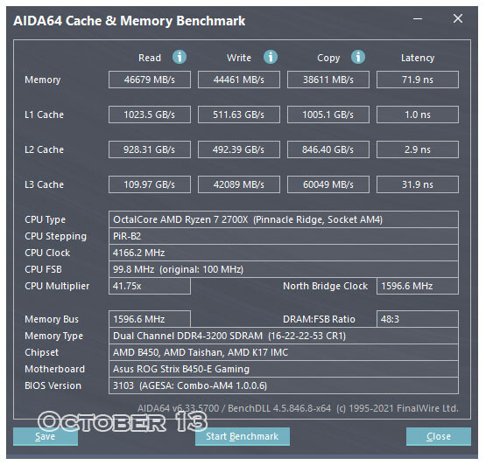The width and height of the screenshot is (486, 465).
Task: Click the info icon next to Read
Action: 180,57
